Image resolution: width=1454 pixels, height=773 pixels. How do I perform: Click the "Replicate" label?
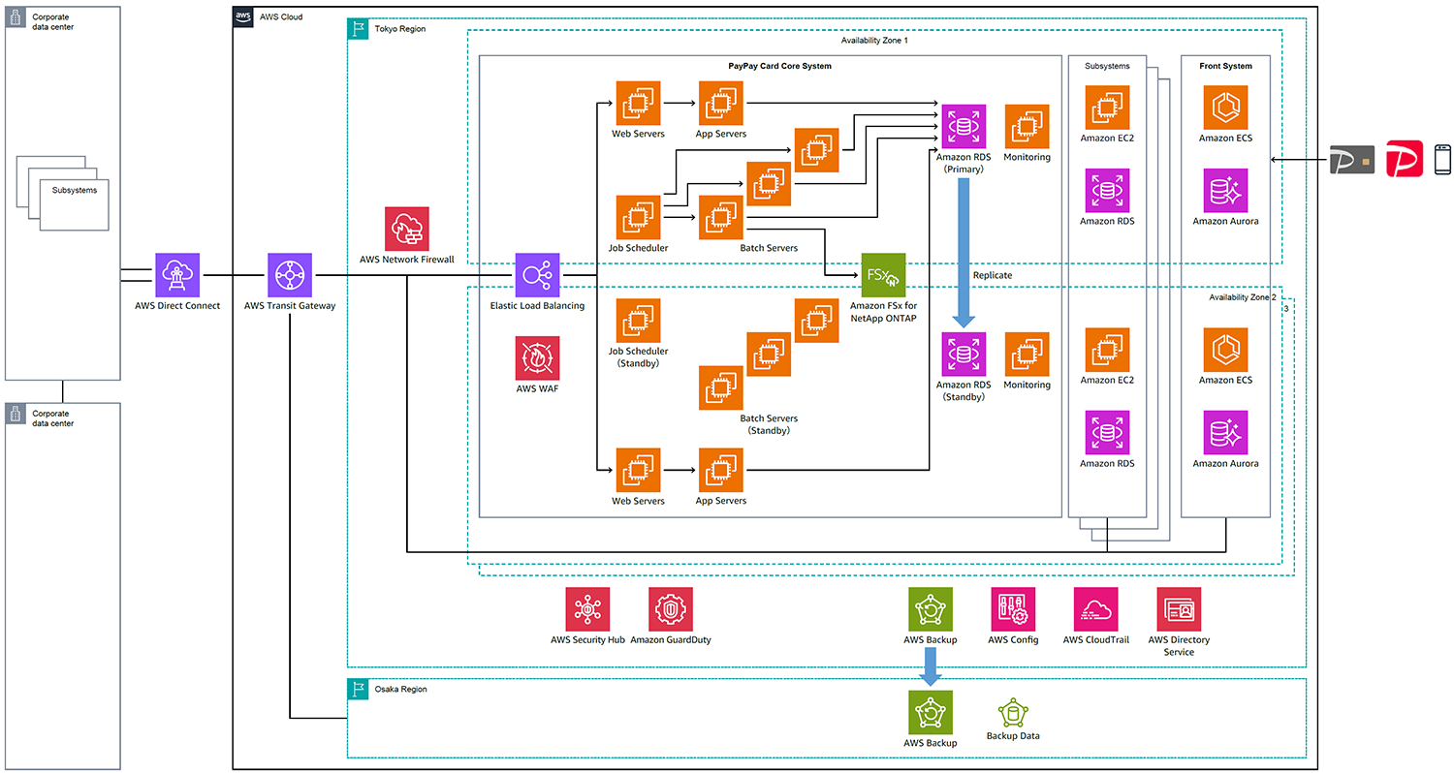[992, 275]
